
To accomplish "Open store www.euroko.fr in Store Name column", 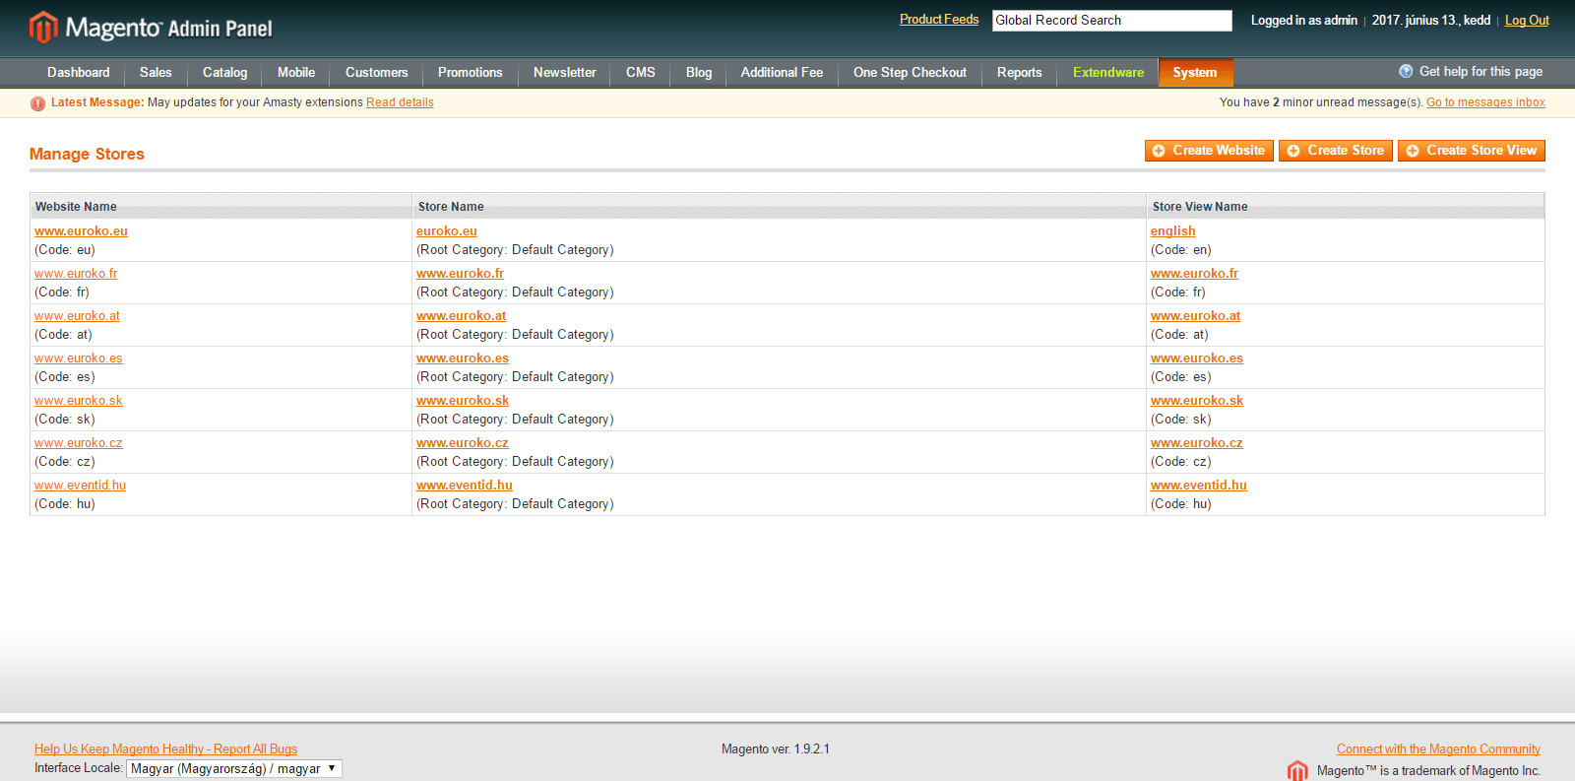I will click(x=460, y=274).
